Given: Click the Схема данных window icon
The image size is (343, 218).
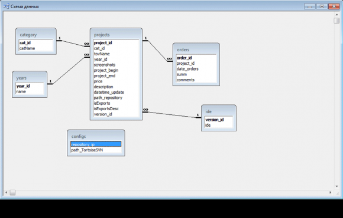Looking at the screenshot, I should [7, 6].
